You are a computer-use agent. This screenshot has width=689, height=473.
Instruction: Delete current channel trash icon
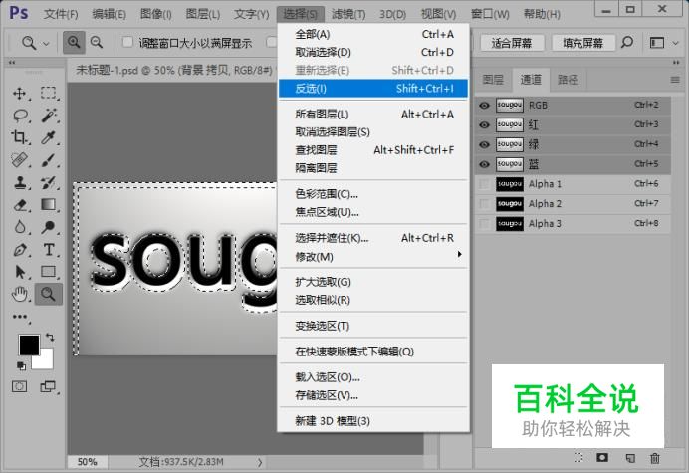pyautogui.click(x=655, y=458)
